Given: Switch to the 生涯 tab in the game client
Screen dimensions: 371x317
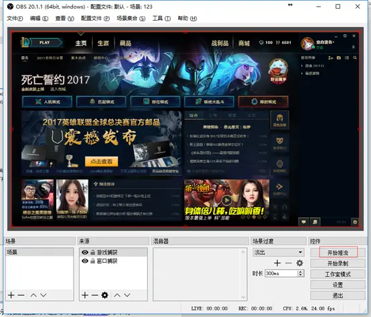Looking at the screenshot, I should (x=103, y=43).
